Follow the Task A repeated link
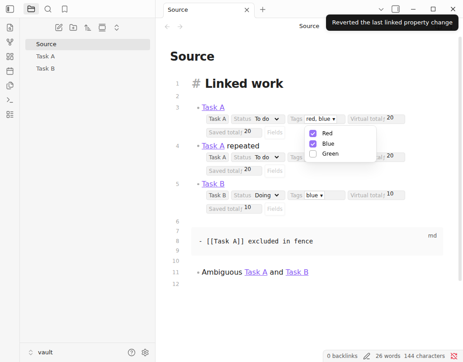Screen dimensions: 463x362 point(213,146)
